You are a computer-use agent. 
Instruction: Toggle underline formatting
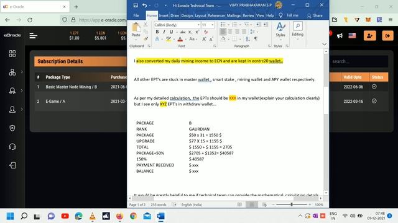(x=172, y=32)
